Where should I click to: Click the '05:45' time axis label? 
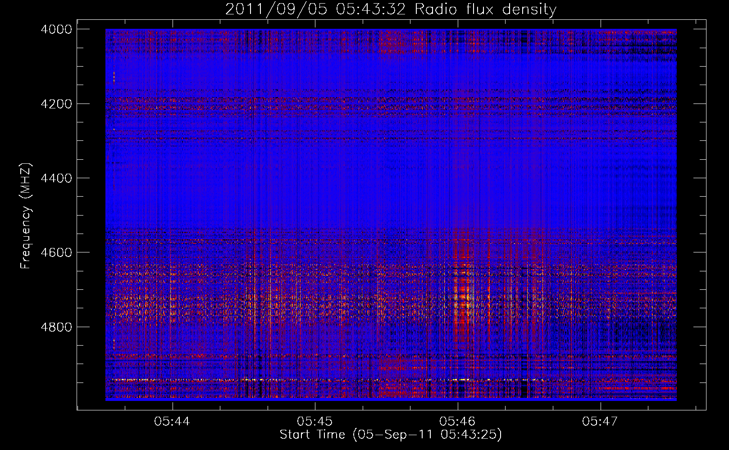point(314,421)
